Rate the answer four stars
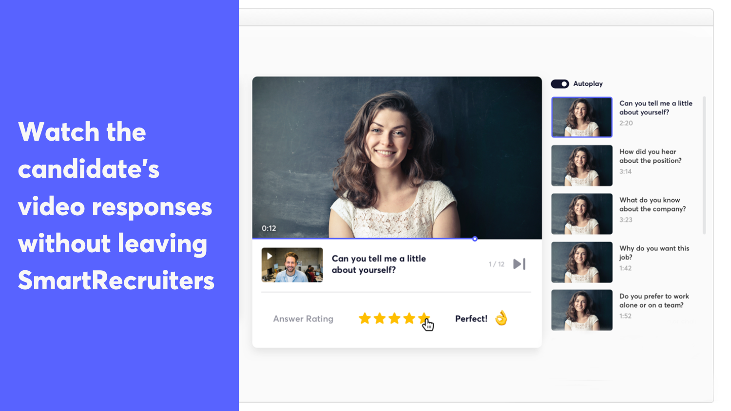Screen dimensions: 731x411 coord(409,319)
